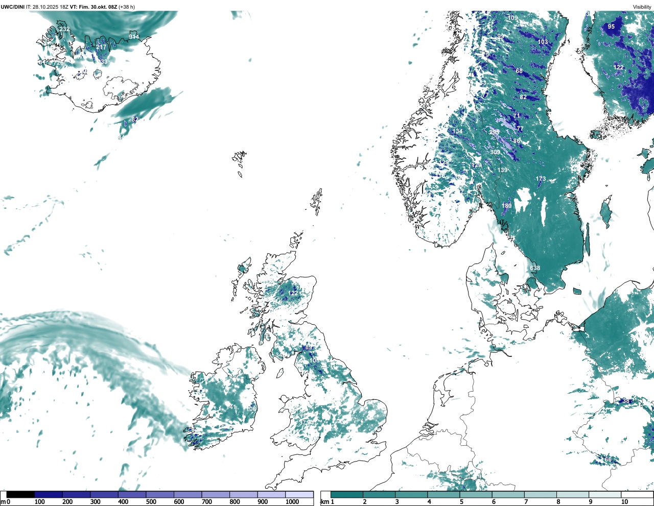The width and height of the screenshot is (654, 506).
Task: Click the '500' tick on the metre scale
Action: point(151,502)
